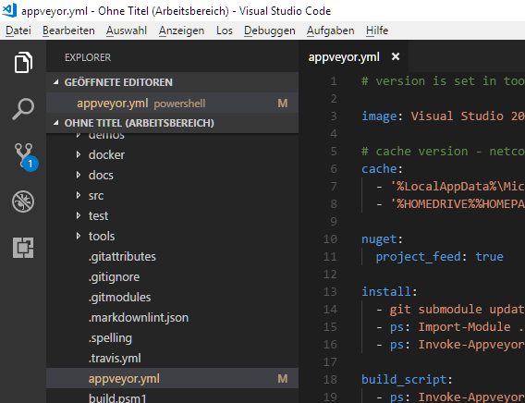Click the 'nuget:' key on line 10
This screenshot has width=525, height=403.
click(x=382, y=239)
